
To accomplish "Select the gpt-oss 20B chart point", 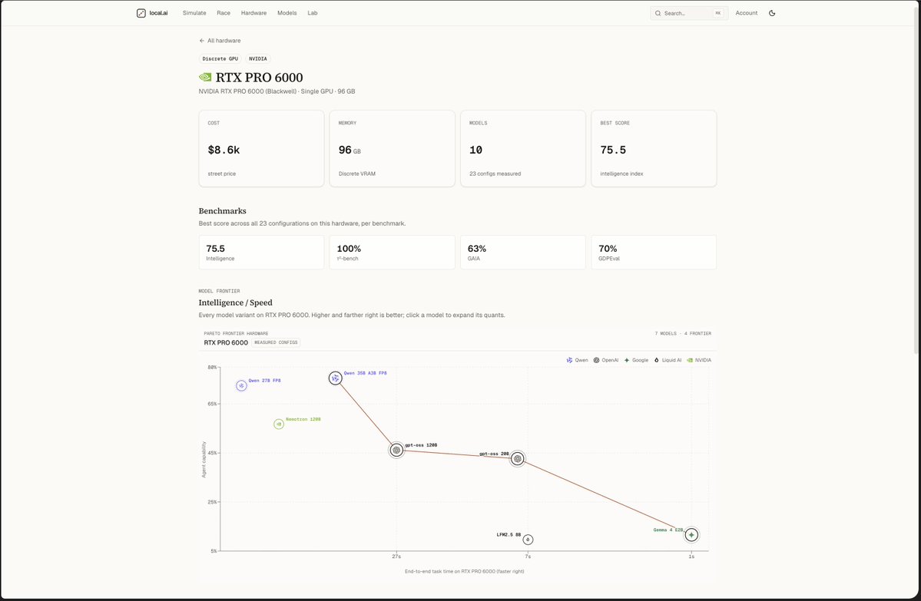I will 518,458.
